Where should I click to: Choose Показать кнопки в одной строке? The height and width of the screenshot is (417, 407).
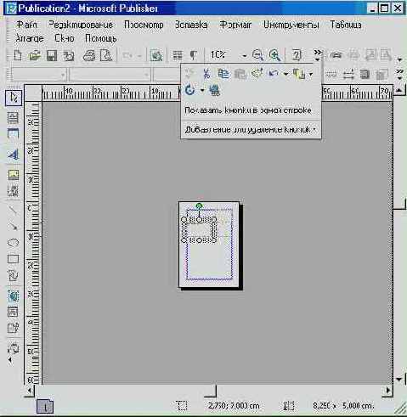coord(248,110)
